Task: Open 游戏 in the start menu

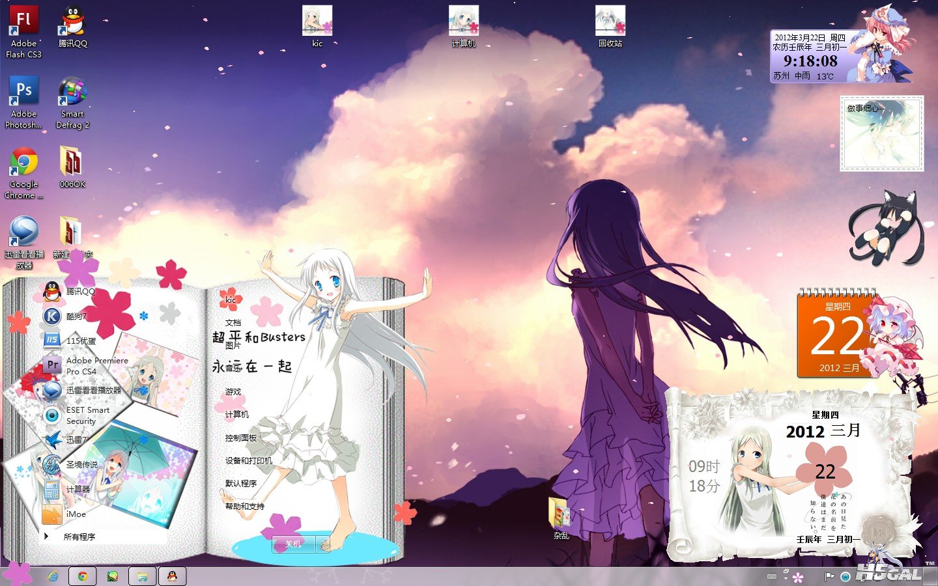Action: [233, 392]
